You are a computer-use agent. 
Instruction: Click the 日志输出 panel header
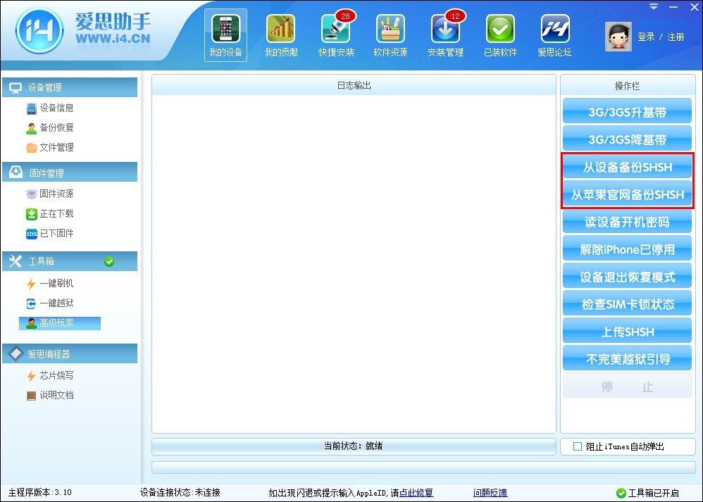(x=354, y=85)
